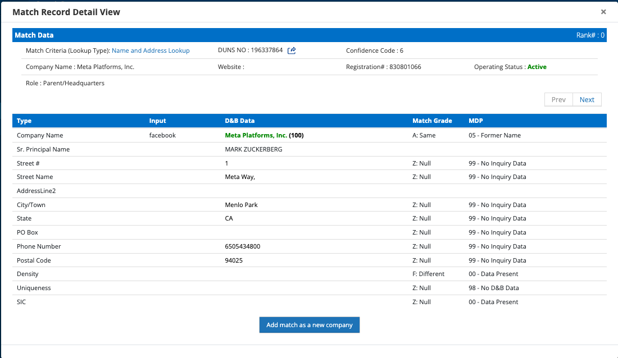This screenshot has height=358, width=618.
Task: Click the AddressLine2 row label
Action: pos(37,191)
